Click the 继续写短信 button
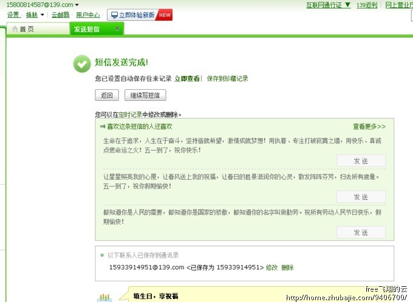Viewport: 413px width, 302px height. click(145, 95)
